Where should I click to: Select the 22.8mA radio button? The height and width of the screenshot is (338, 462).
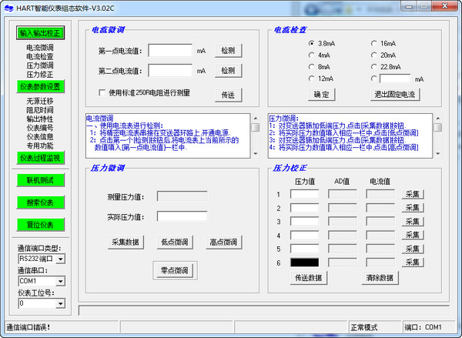pos(373,67)
